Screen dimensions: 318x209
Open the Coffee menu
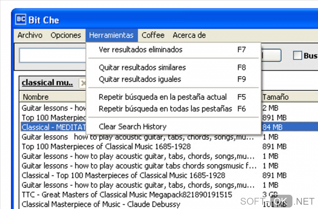click(x=153, y=35)
